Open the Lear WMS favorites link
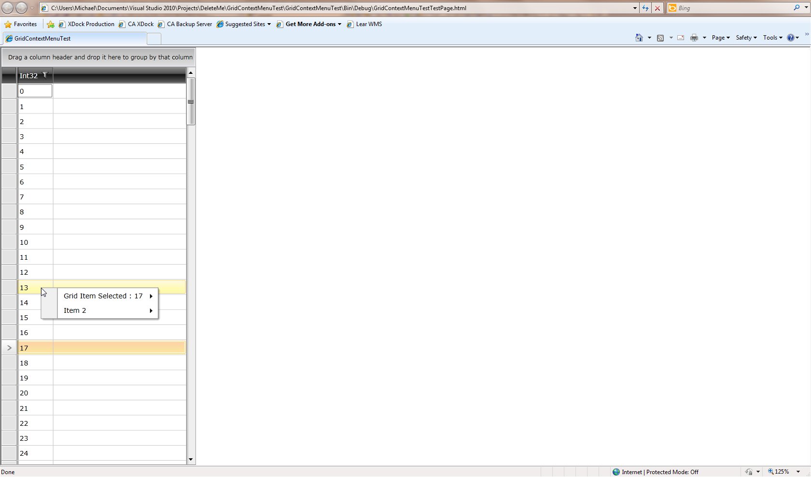Viewport: 811px width, 477px height. 364,24
